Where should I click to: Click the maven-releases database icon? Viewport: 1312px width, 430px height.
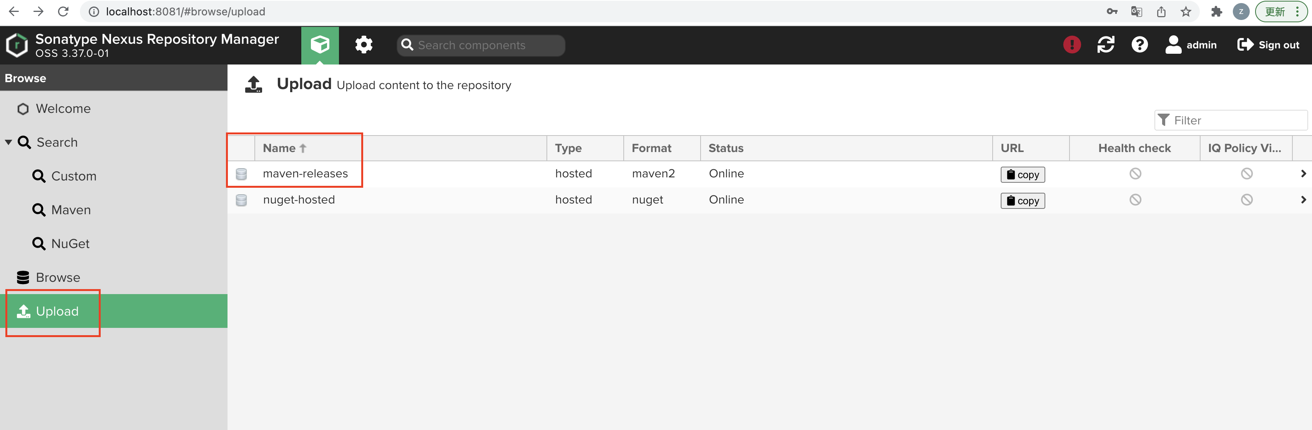click(x=241, y=174)
